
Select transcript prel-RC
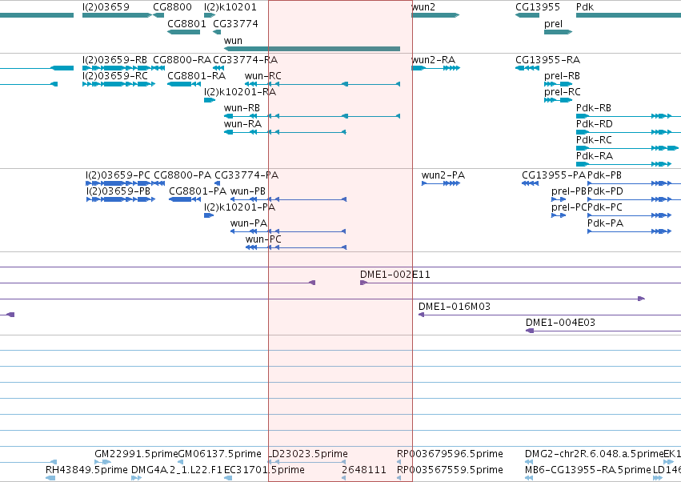pyautogui.click(x=562, y=92)
